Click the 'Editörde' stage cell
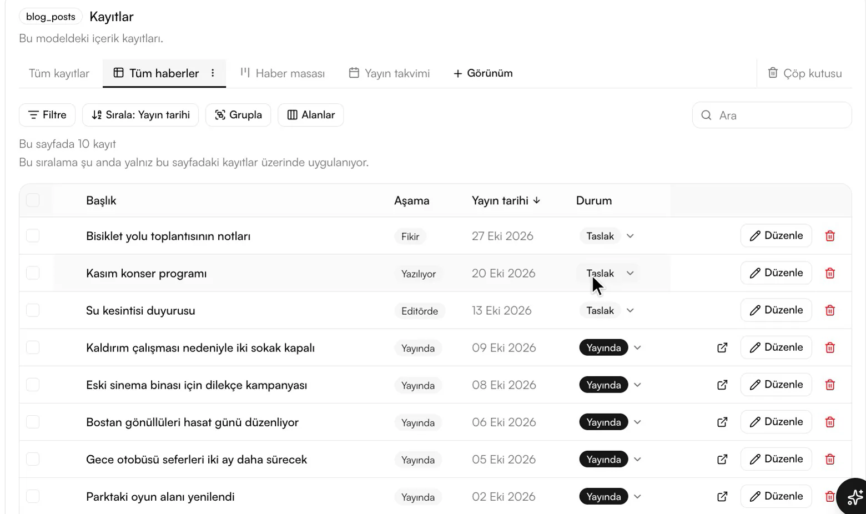 pyautogui.click(x=420, y=311)
